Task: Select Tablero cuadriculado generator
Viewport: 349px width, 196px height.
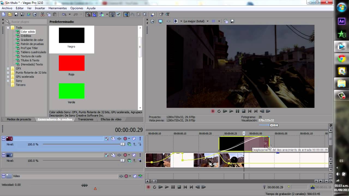Action: 33,52
